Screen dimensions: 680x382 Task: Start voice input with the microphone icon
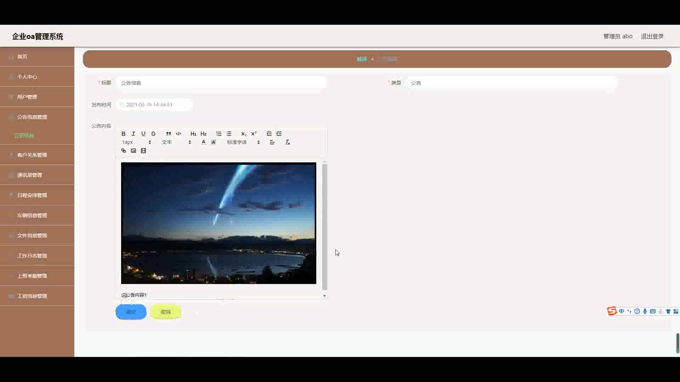click(x=645, y=311)
